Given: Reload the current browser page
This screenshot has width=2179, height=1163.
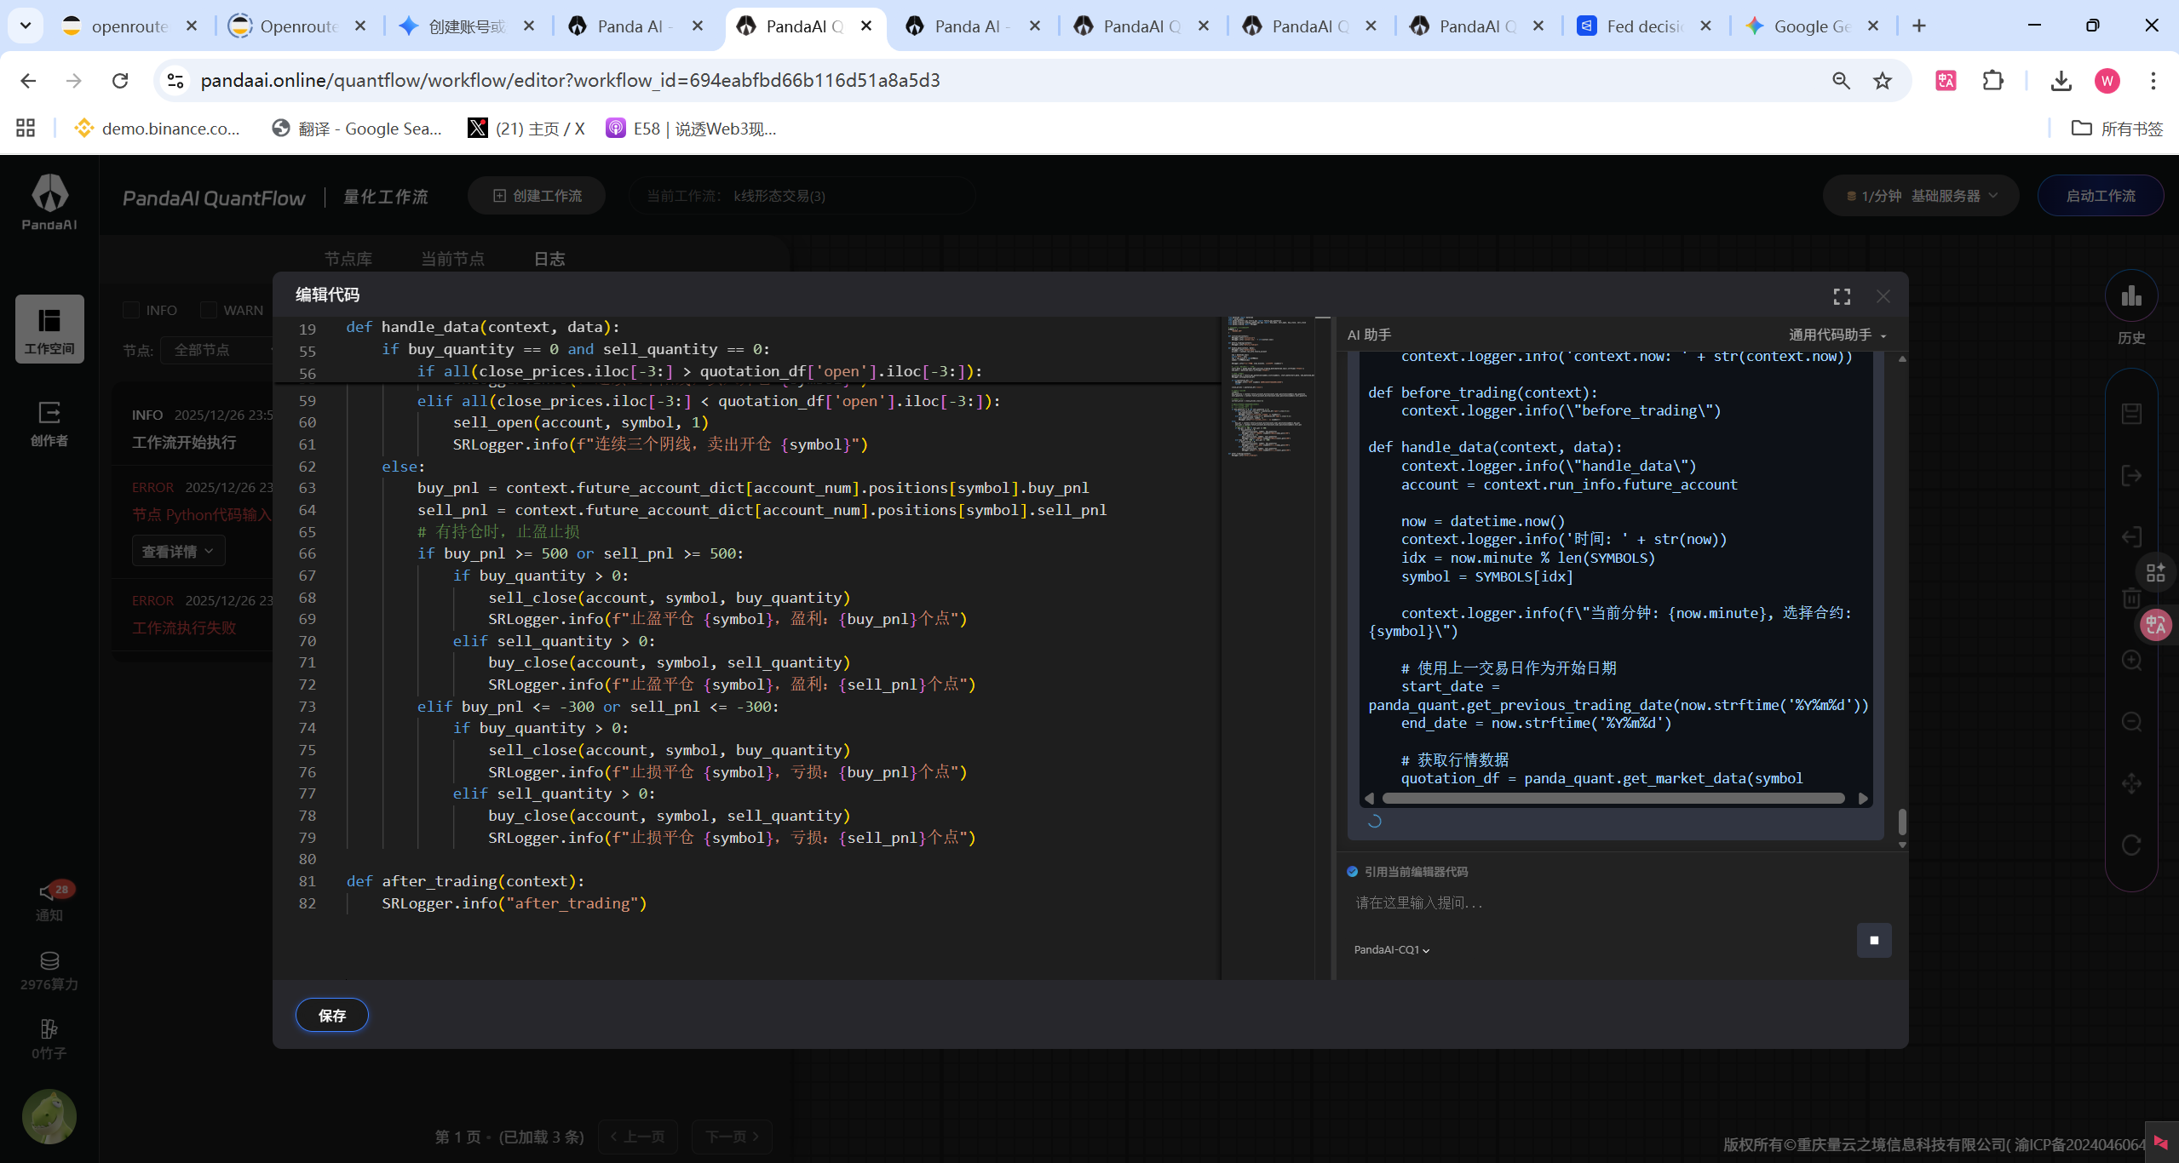Looking at the screenshot, I should [120, 81].
